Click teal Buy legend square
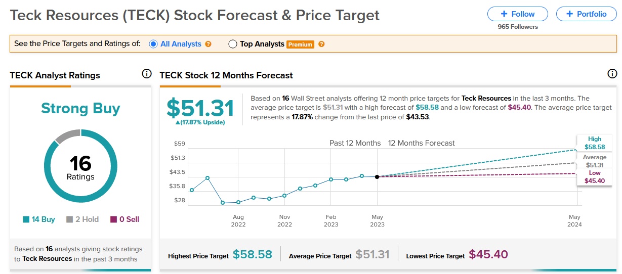Viewport: 622px width, 274px height. (x=26, y=219)
